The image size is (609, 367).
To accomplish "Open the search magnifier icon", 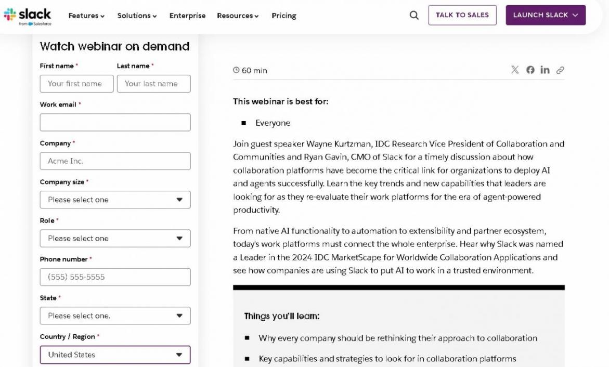I will [x=414, y=15].
